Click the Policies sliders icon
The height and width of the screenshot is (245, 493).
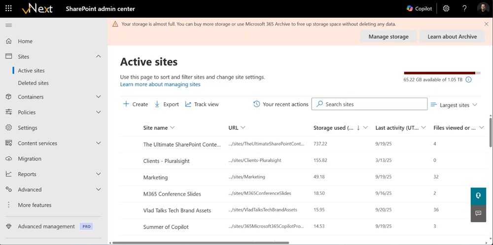(x=9, y=112)
